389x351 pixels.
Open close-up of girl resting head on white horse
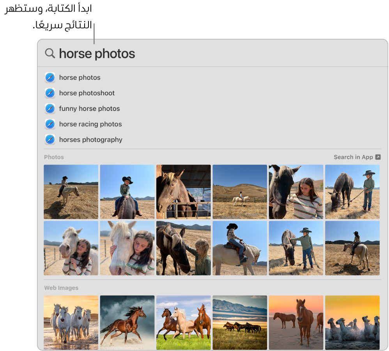[127, 248]
